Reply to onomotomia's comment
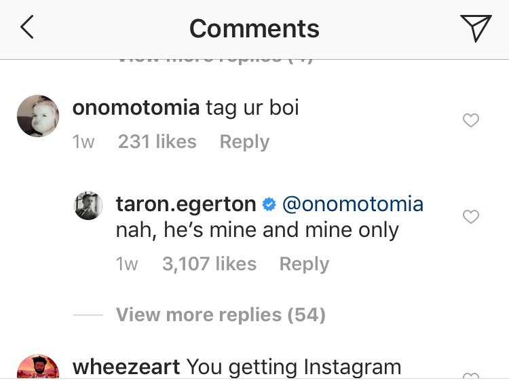The image size is (509, 385). (x=244, y=142)
